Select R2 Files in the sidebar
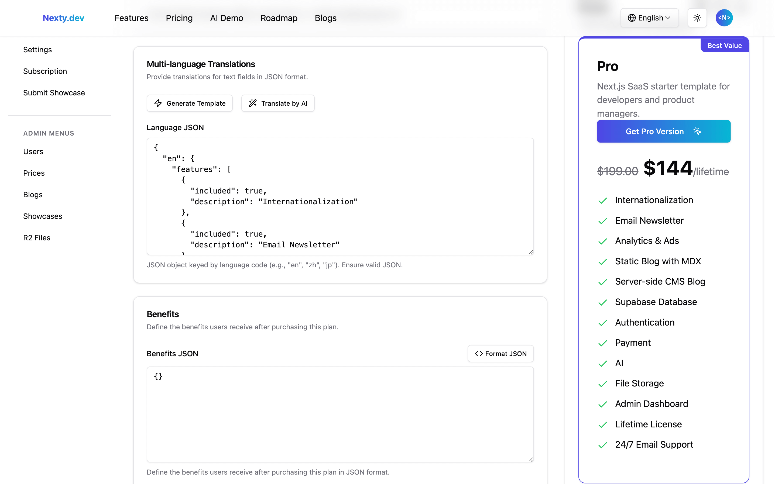 (37, 238)
